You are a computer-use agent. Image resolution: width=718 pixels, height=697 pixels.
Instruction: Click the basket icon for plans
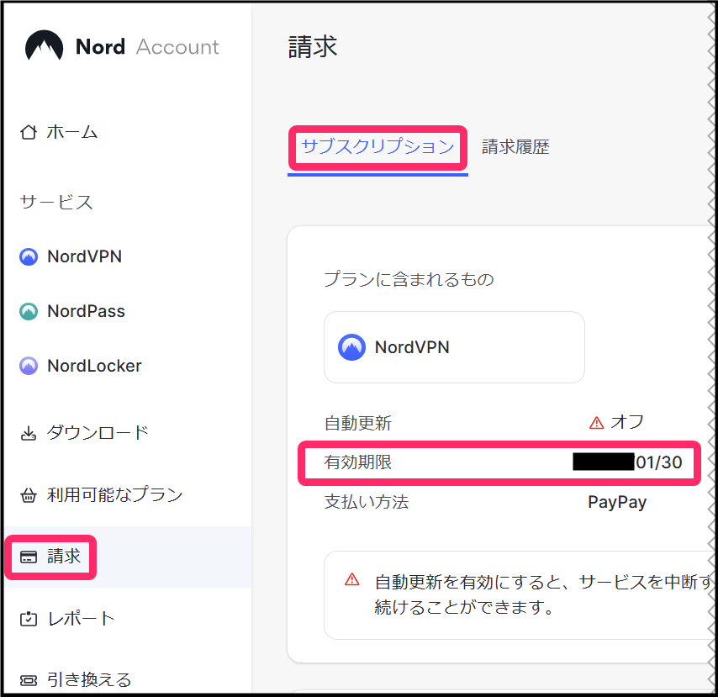point(29,495)
